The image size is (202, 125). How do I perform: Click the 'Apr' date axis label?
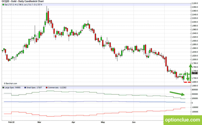(73, 122)
